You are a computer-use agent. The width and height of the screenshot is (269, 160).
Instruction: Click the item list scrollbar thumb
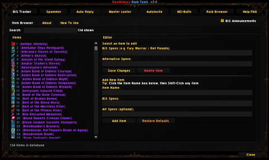click(x=96, y=48)
